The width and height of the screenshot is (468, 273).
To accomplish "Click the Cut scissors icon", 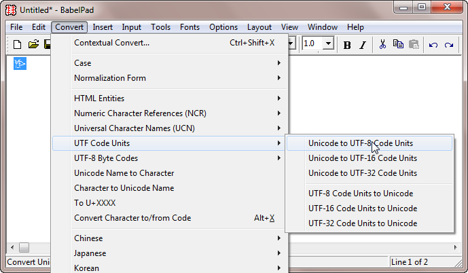I will pyautogui.click(x=382, y=44).
